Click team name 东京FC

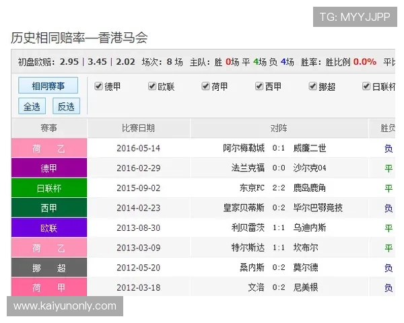point(252,188)
